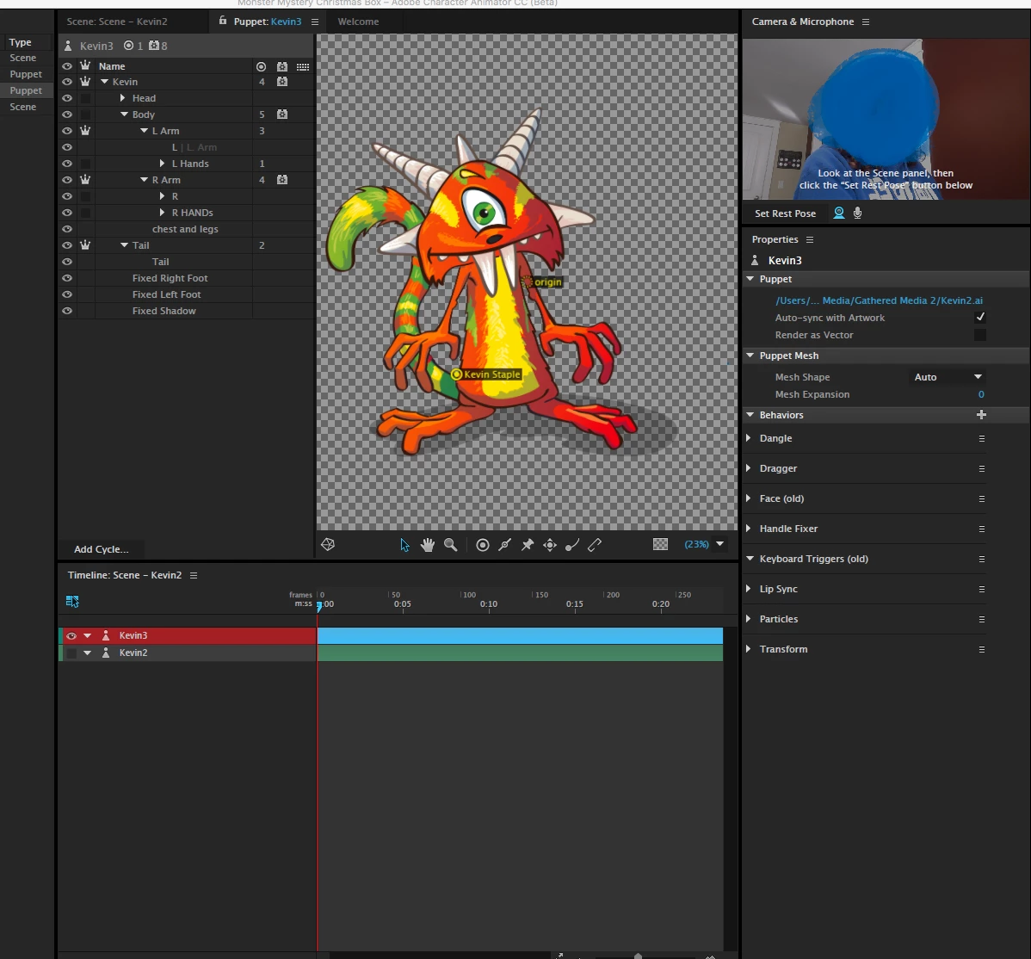
Task: Toggle the webcam input icon
Action: [x=839, y=213]
